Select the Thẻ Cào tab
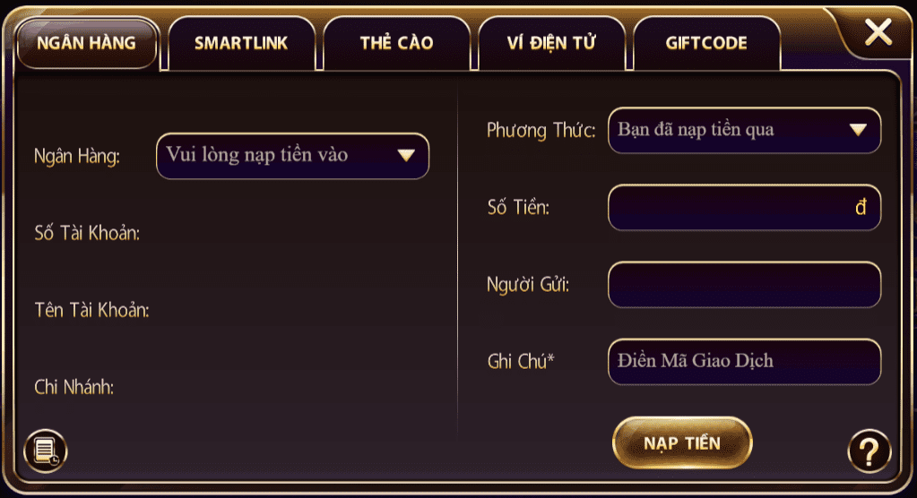This screenshot has height=498, width=917. 396,43
